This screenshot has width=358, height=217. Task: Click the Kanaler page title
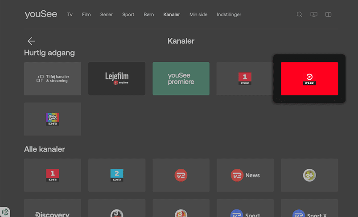181,41
